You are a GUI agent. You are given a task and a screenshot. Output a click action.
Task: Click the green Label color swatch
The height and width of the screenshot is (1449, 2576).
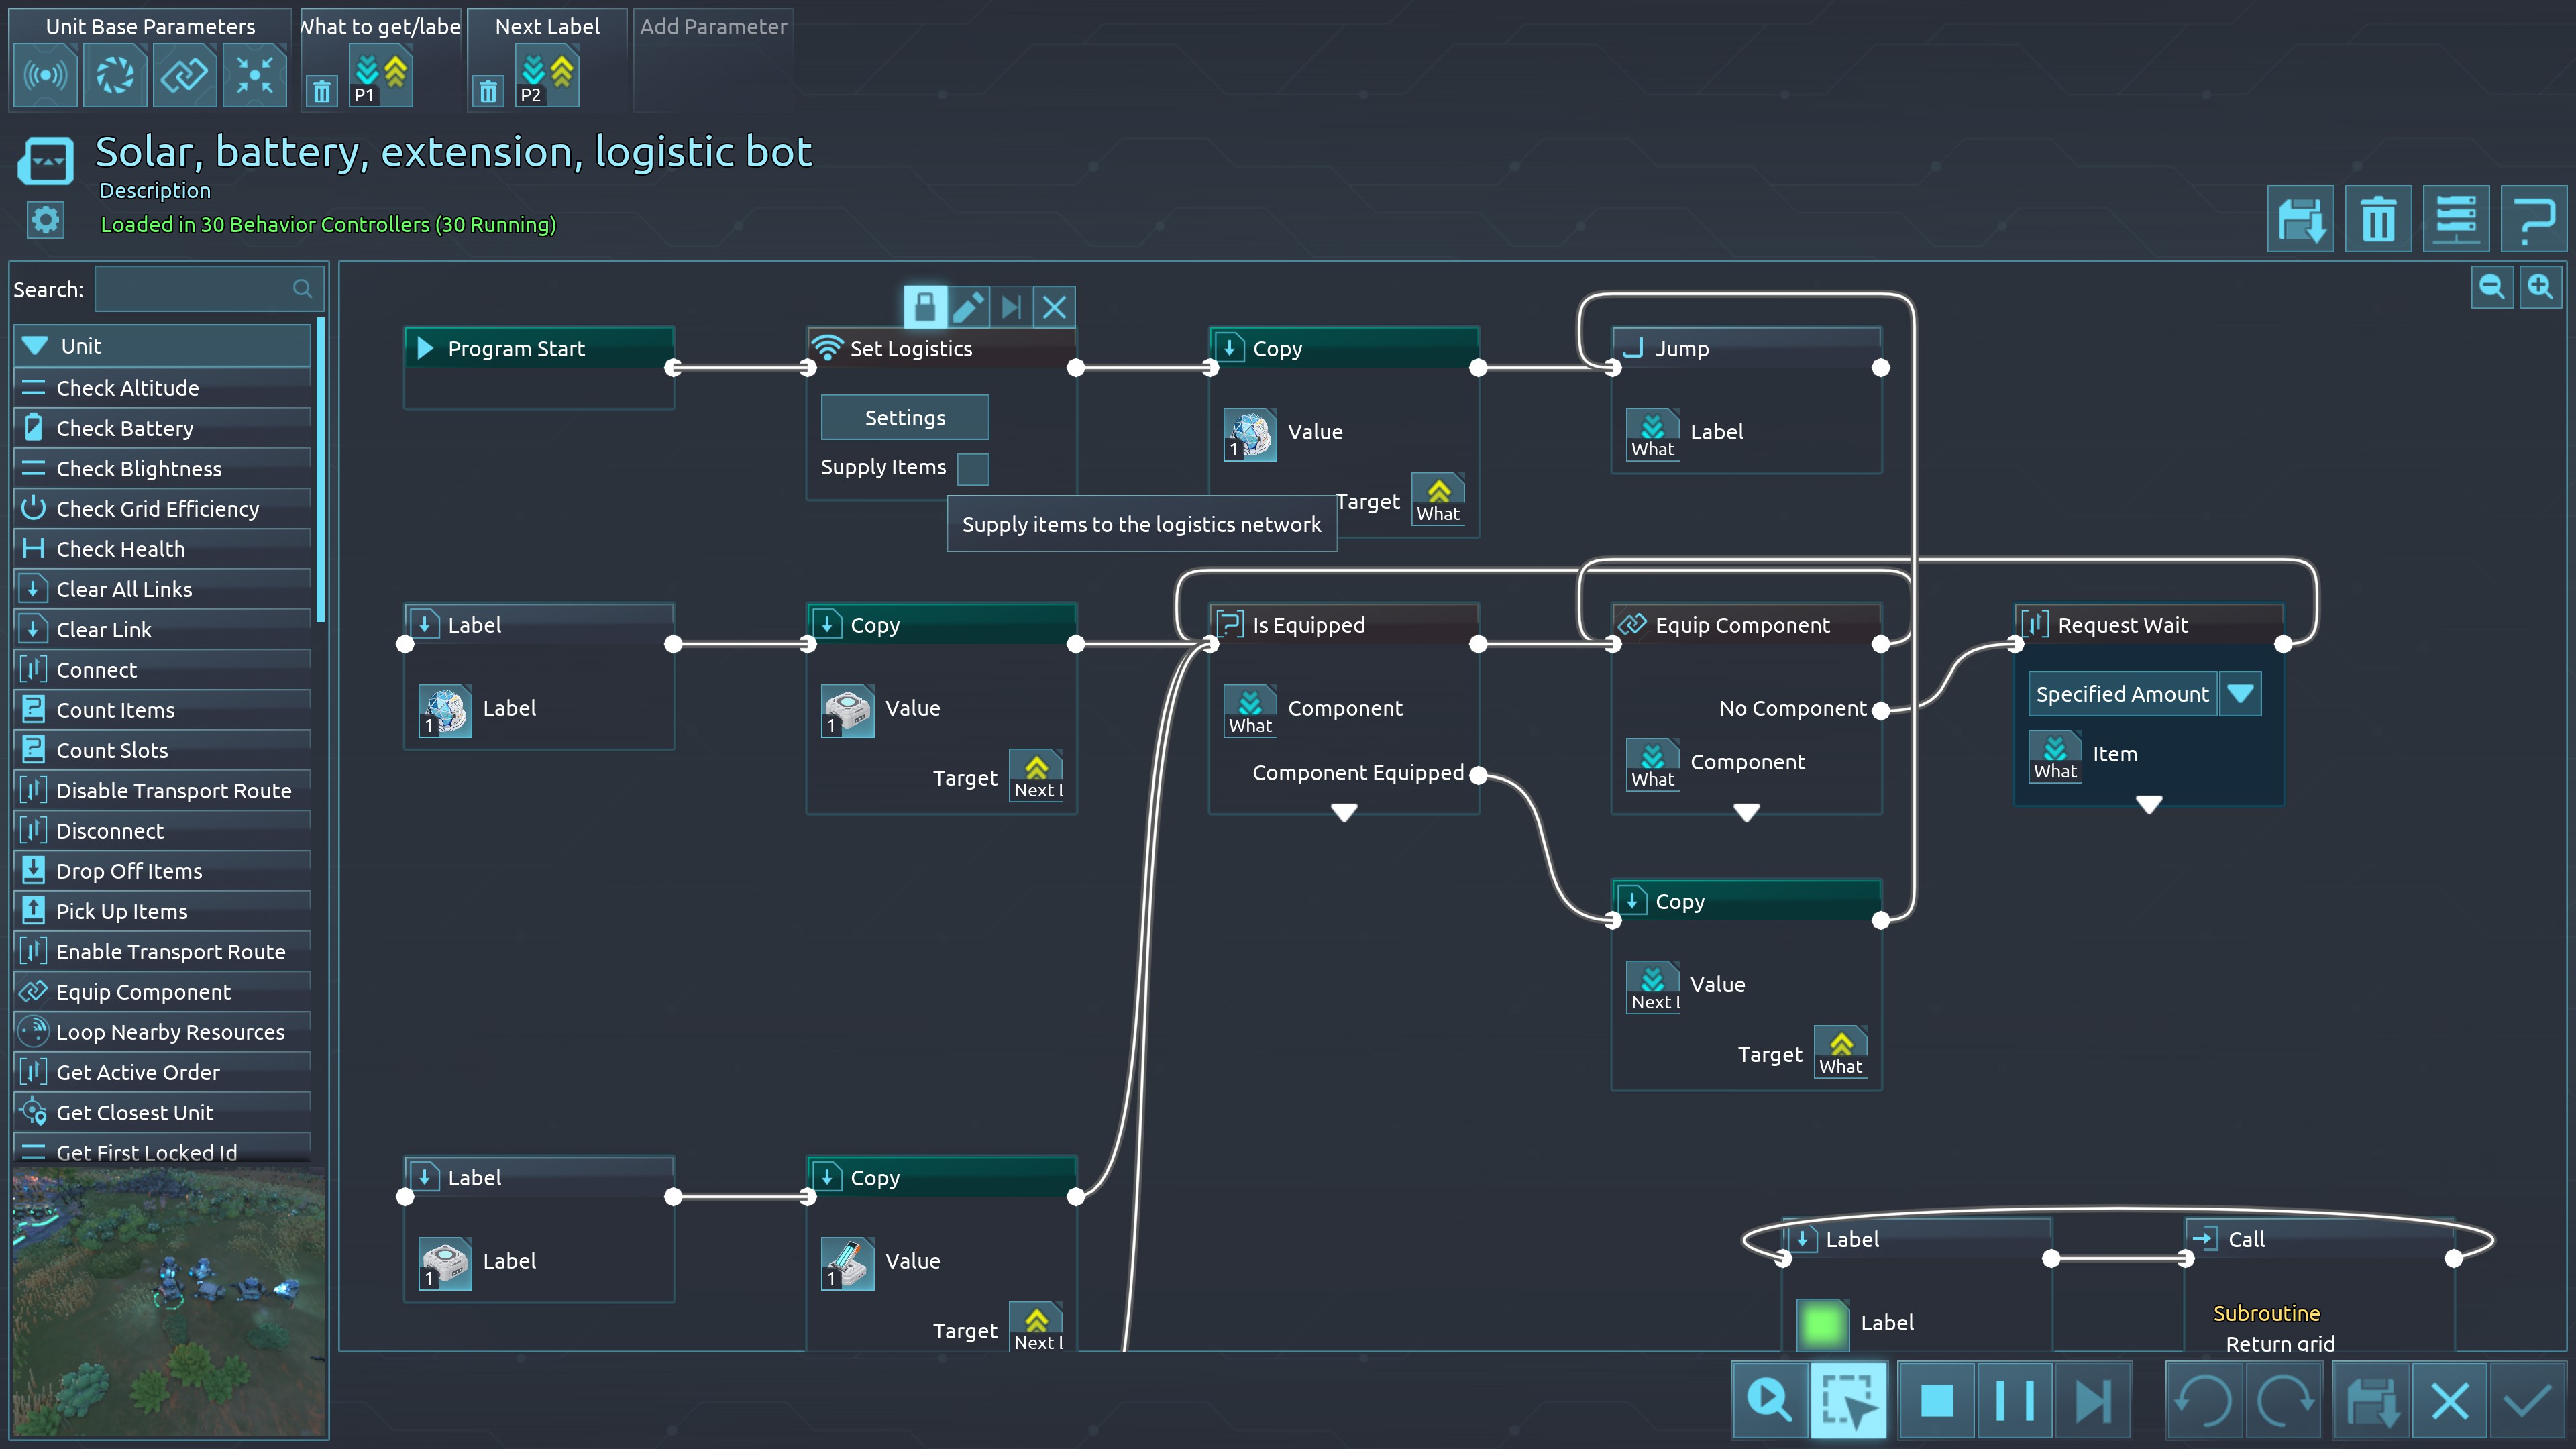point(1822,1323)
